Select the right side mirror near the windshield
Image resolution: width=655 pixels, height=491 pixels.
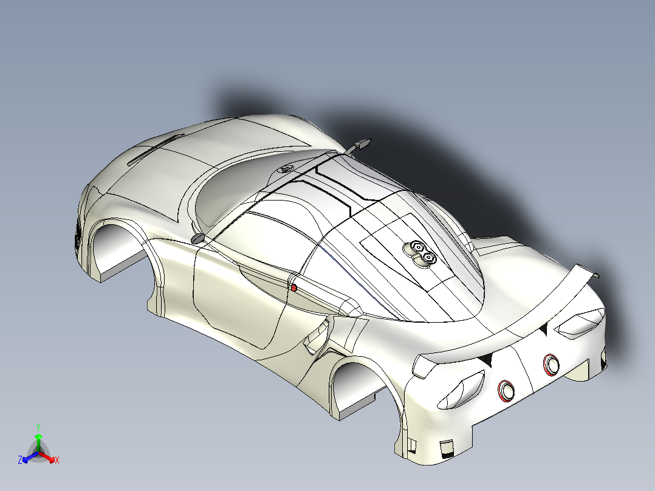click(362, 143)
